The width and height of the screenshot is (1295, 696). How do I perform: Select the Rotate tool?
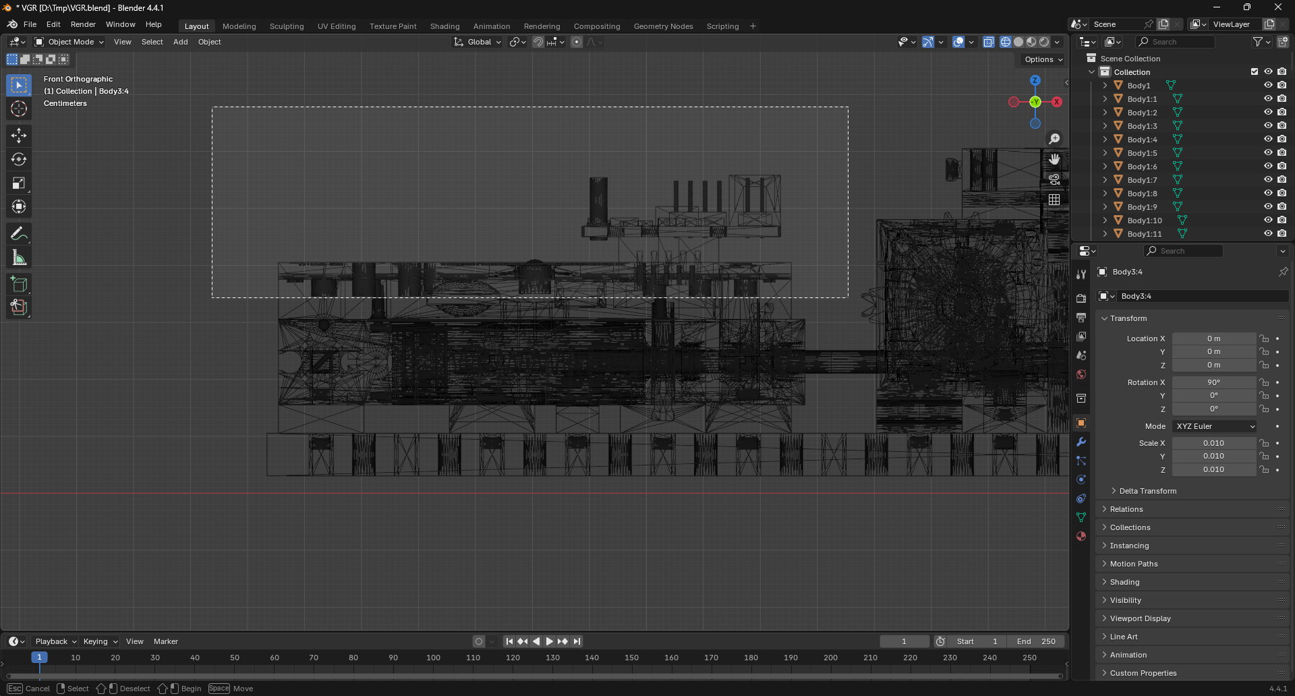[x=19, y=160]
